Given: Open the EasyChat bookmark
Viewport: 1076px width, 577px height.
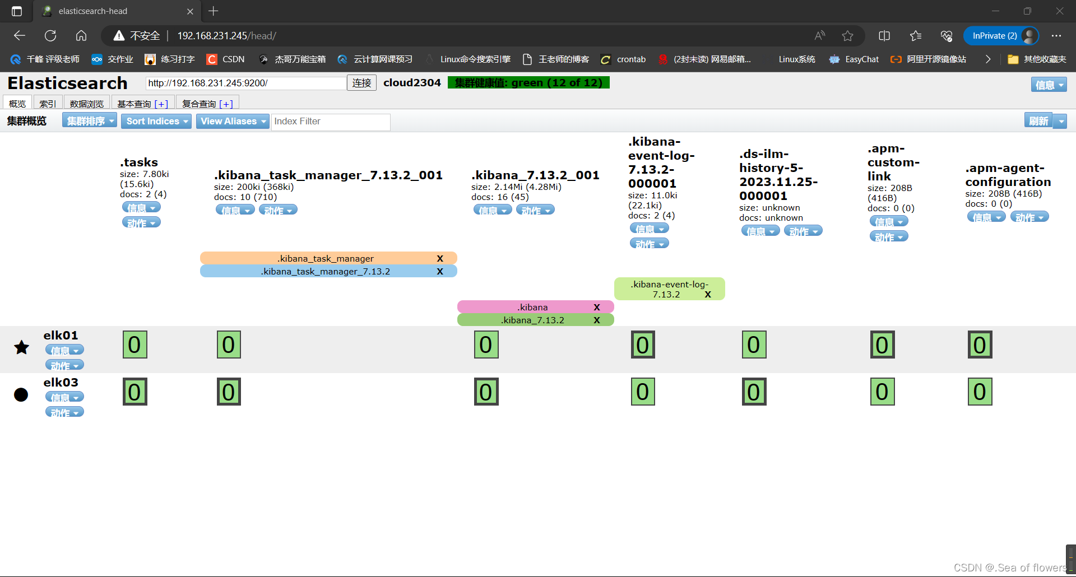Looking at the screenshot, I should click(854, 59).
